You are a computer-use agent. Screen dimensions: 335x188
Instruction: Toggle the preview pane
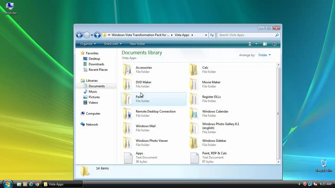point(265,44)
